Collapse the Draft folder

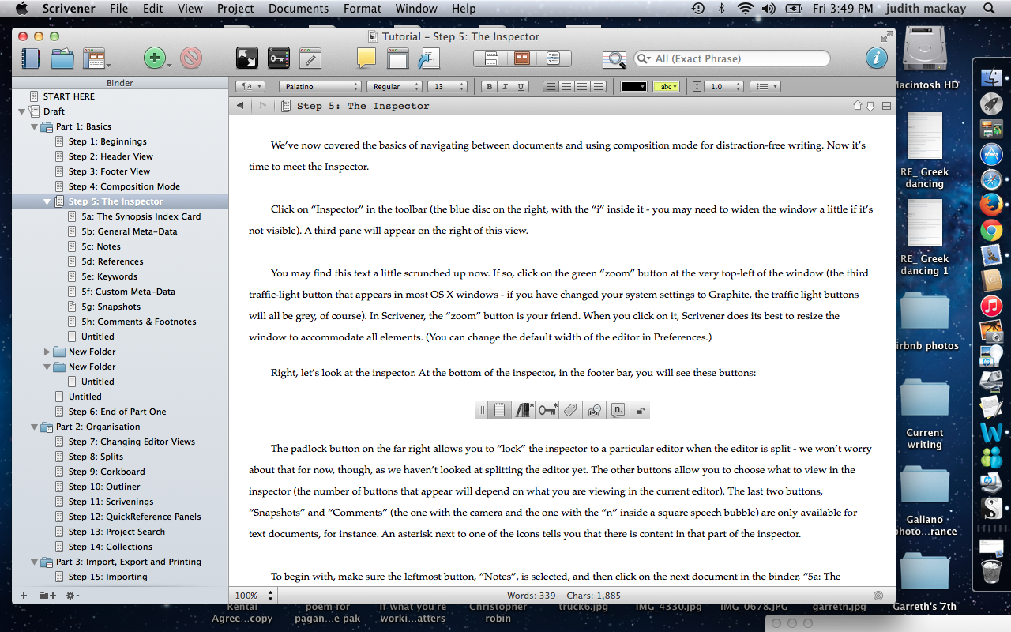pos(21,111)
